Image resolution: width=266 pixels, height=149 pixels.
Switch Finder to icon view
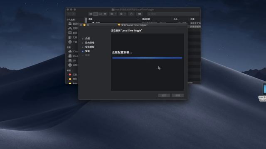pyautogui.click(x=91, y=14)
